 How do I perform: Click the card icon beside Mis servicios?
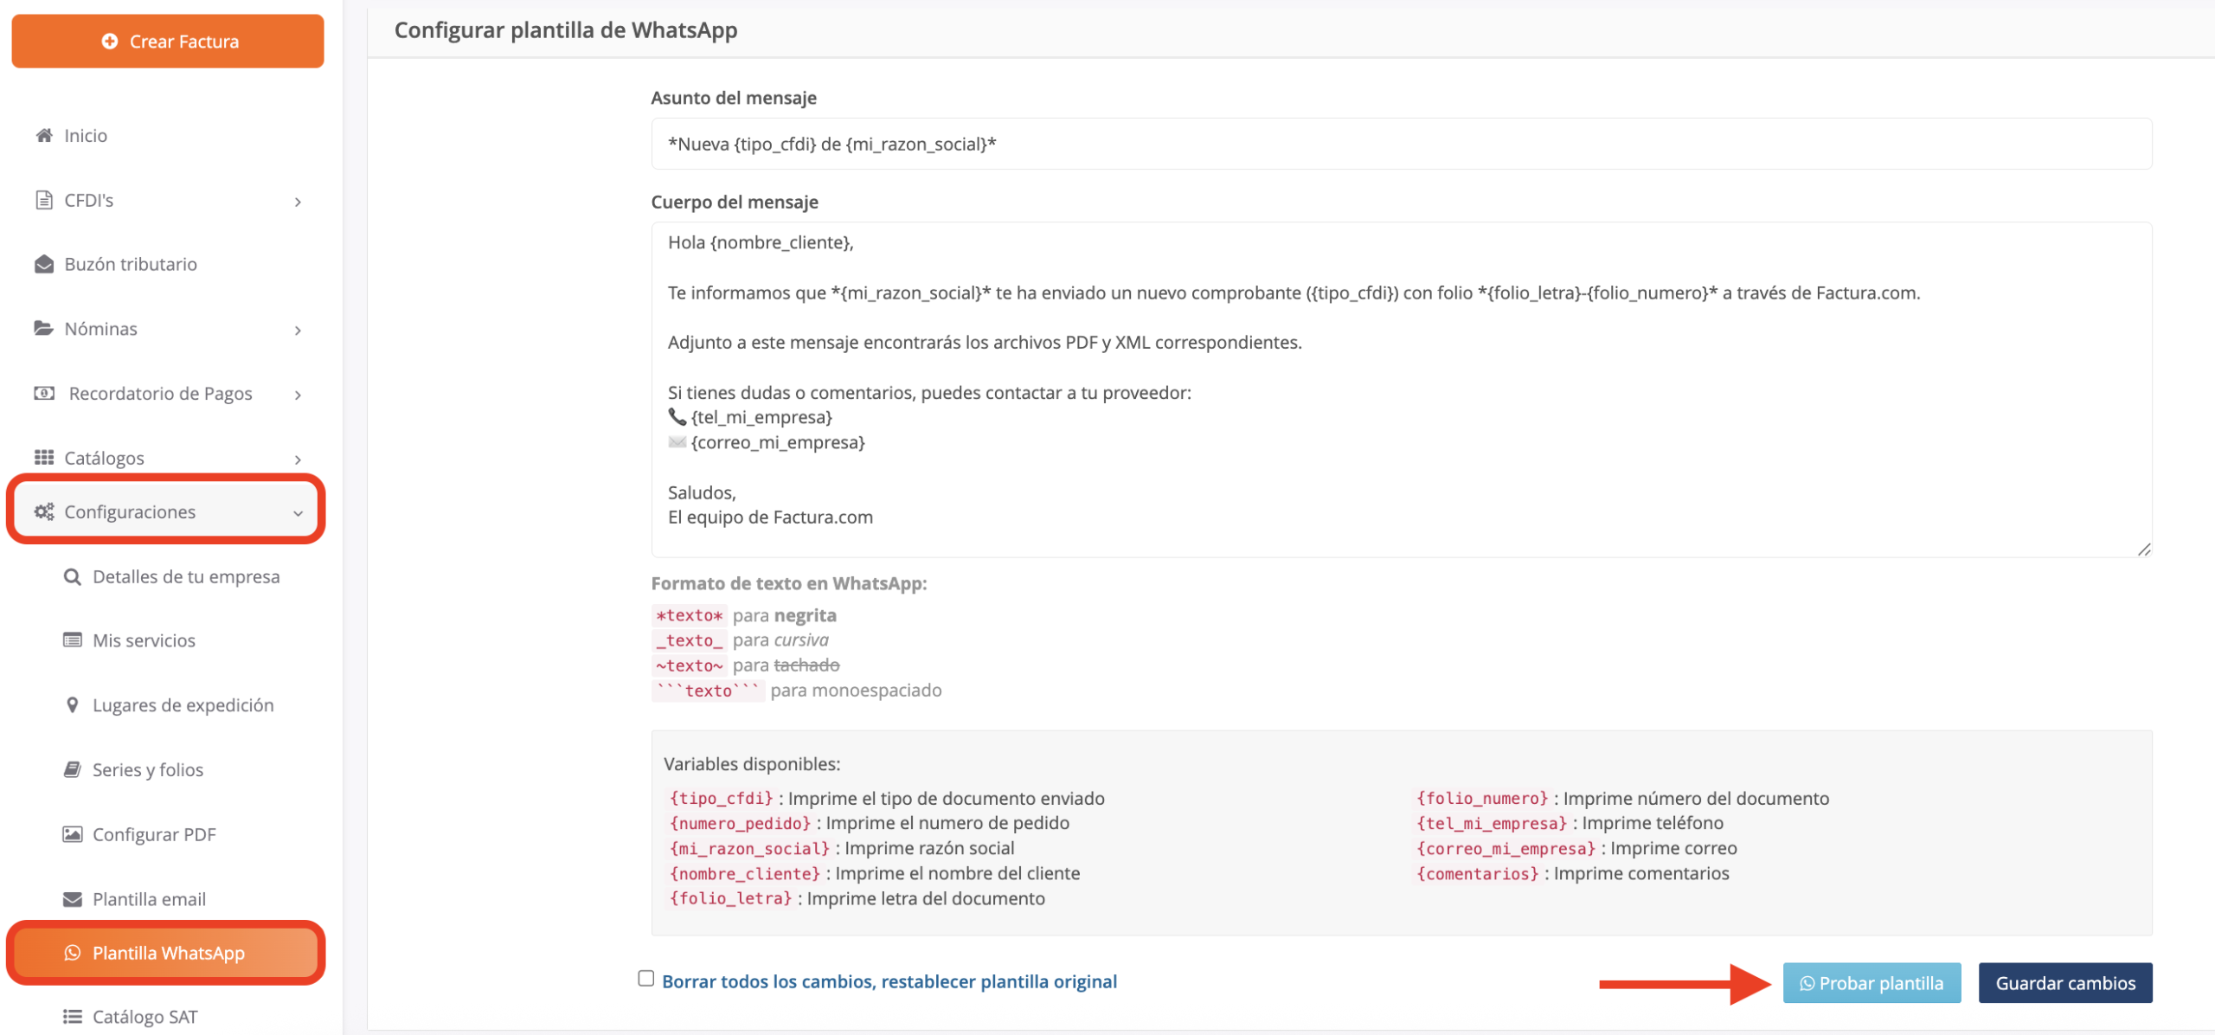[x=73, y=640]
